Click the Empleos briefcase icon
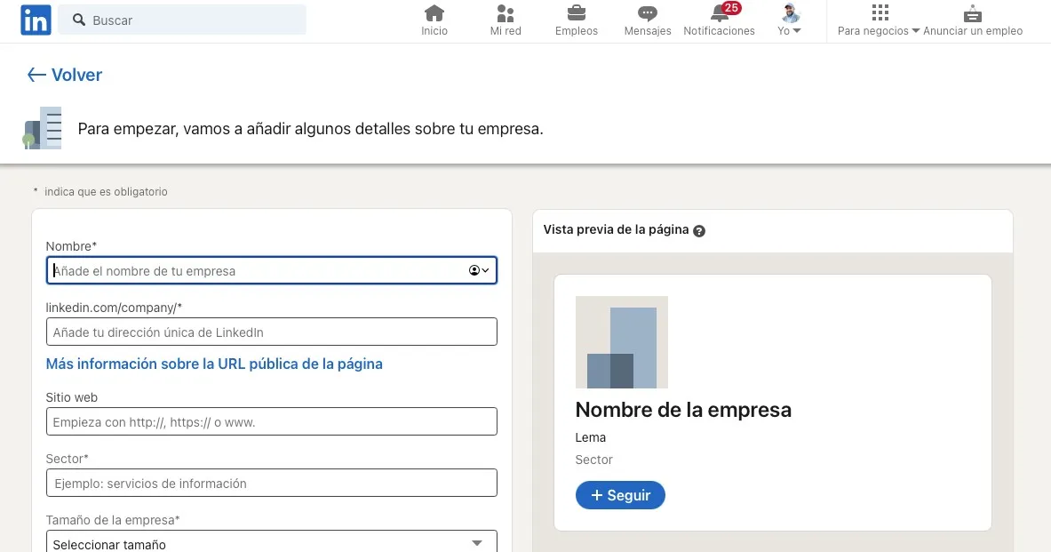Image resolution: width=1051 pixels, height=552 pixels. 576,14
